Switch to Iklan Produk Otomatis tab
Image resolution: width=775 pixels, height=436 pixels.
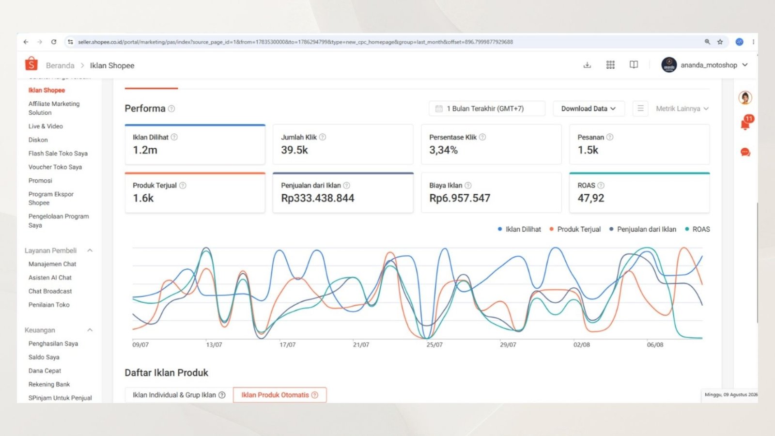click(x=279, y=395)
